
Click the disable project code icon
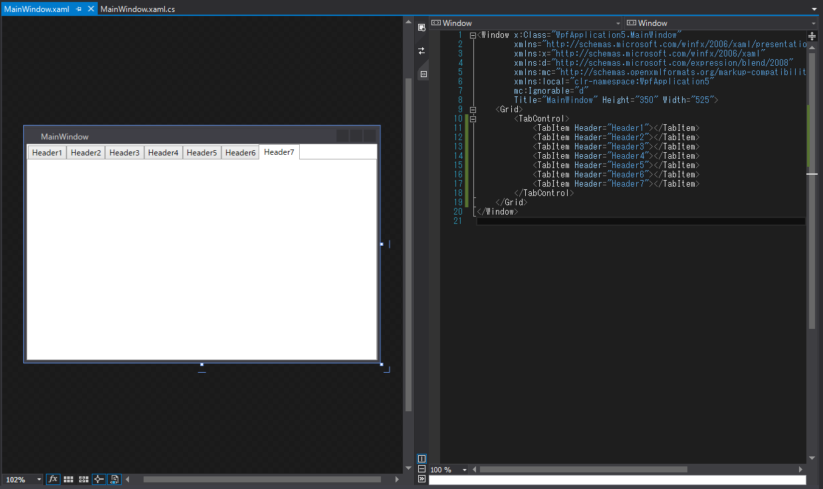point(114,478)
